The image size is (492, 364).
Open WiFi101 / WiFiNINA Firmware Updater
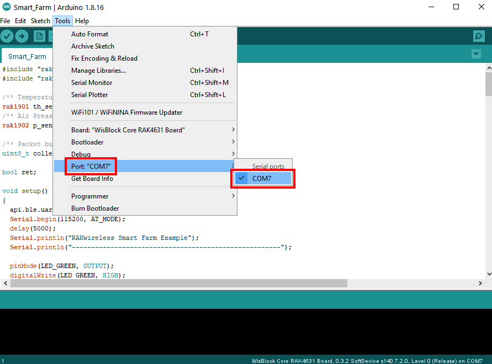[145, 113]
